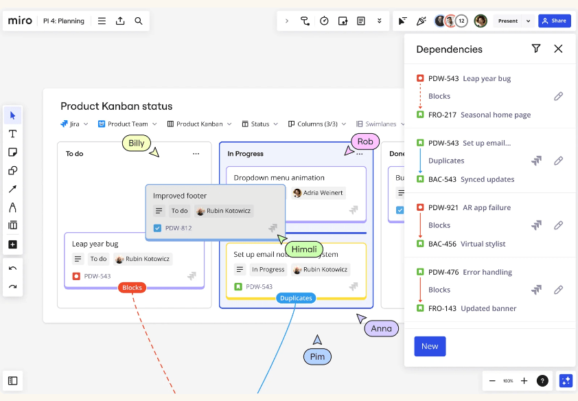Open Columns (3/3) dropdown

click(317, 124)
